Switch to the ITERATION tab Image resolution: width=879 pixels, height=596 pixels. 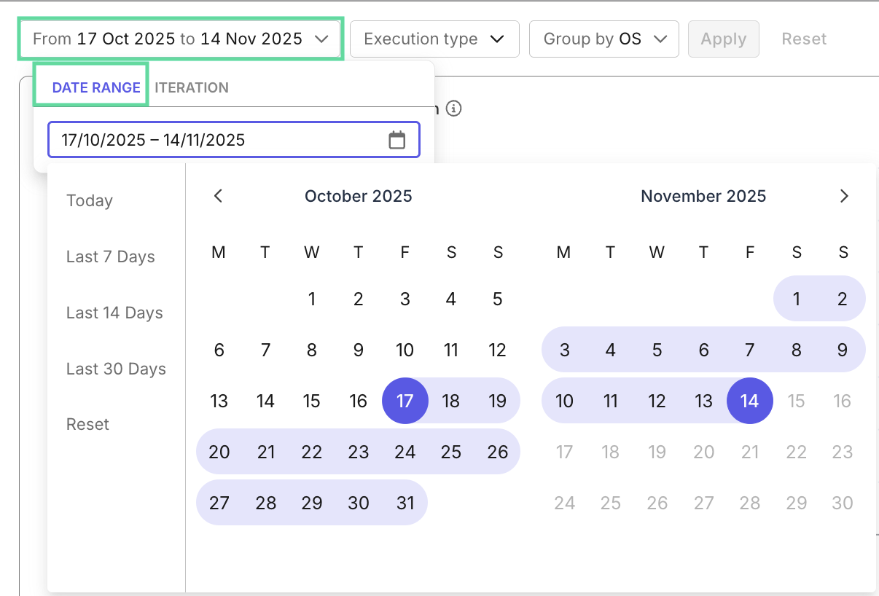[192, 87]
